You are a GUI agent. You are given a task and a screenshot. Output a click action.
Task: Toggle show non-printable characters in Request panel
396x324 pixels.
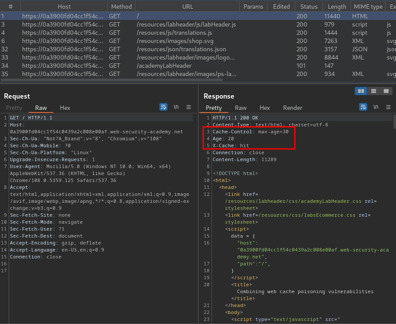pos(176,107)
